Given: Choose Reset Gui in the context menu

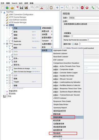Looking at the screenshot, I should 27,44.
